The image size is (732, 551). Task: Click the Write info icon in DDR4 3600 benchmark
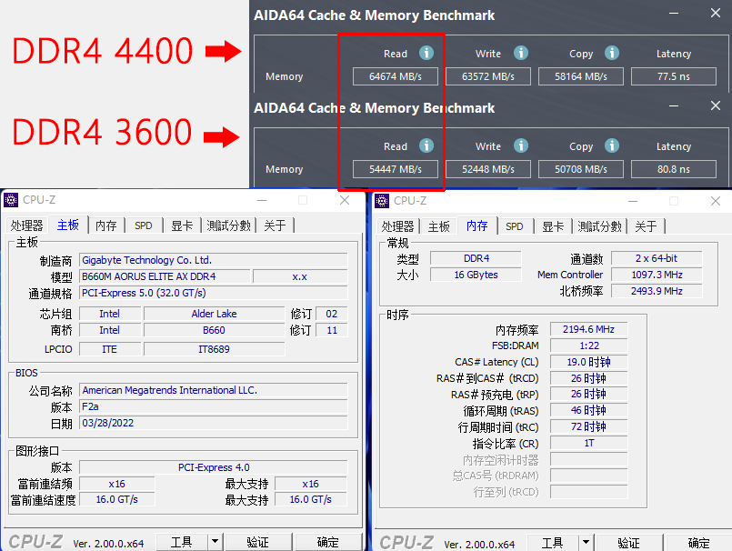point(519,145)
